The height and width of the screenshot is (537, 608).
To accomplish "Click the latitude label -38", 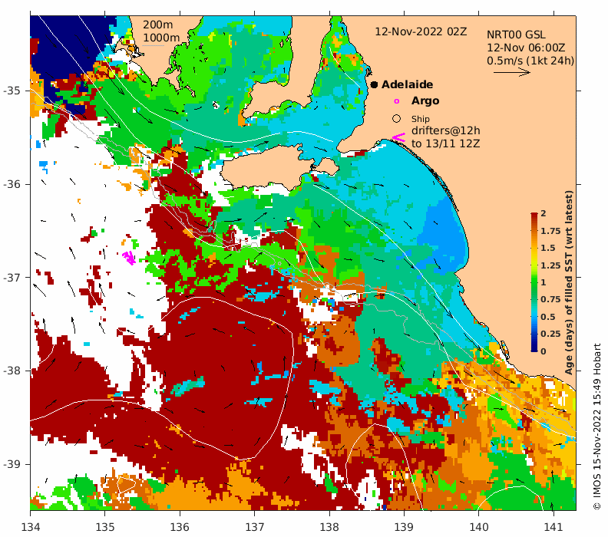I will (x=12, y=371).
